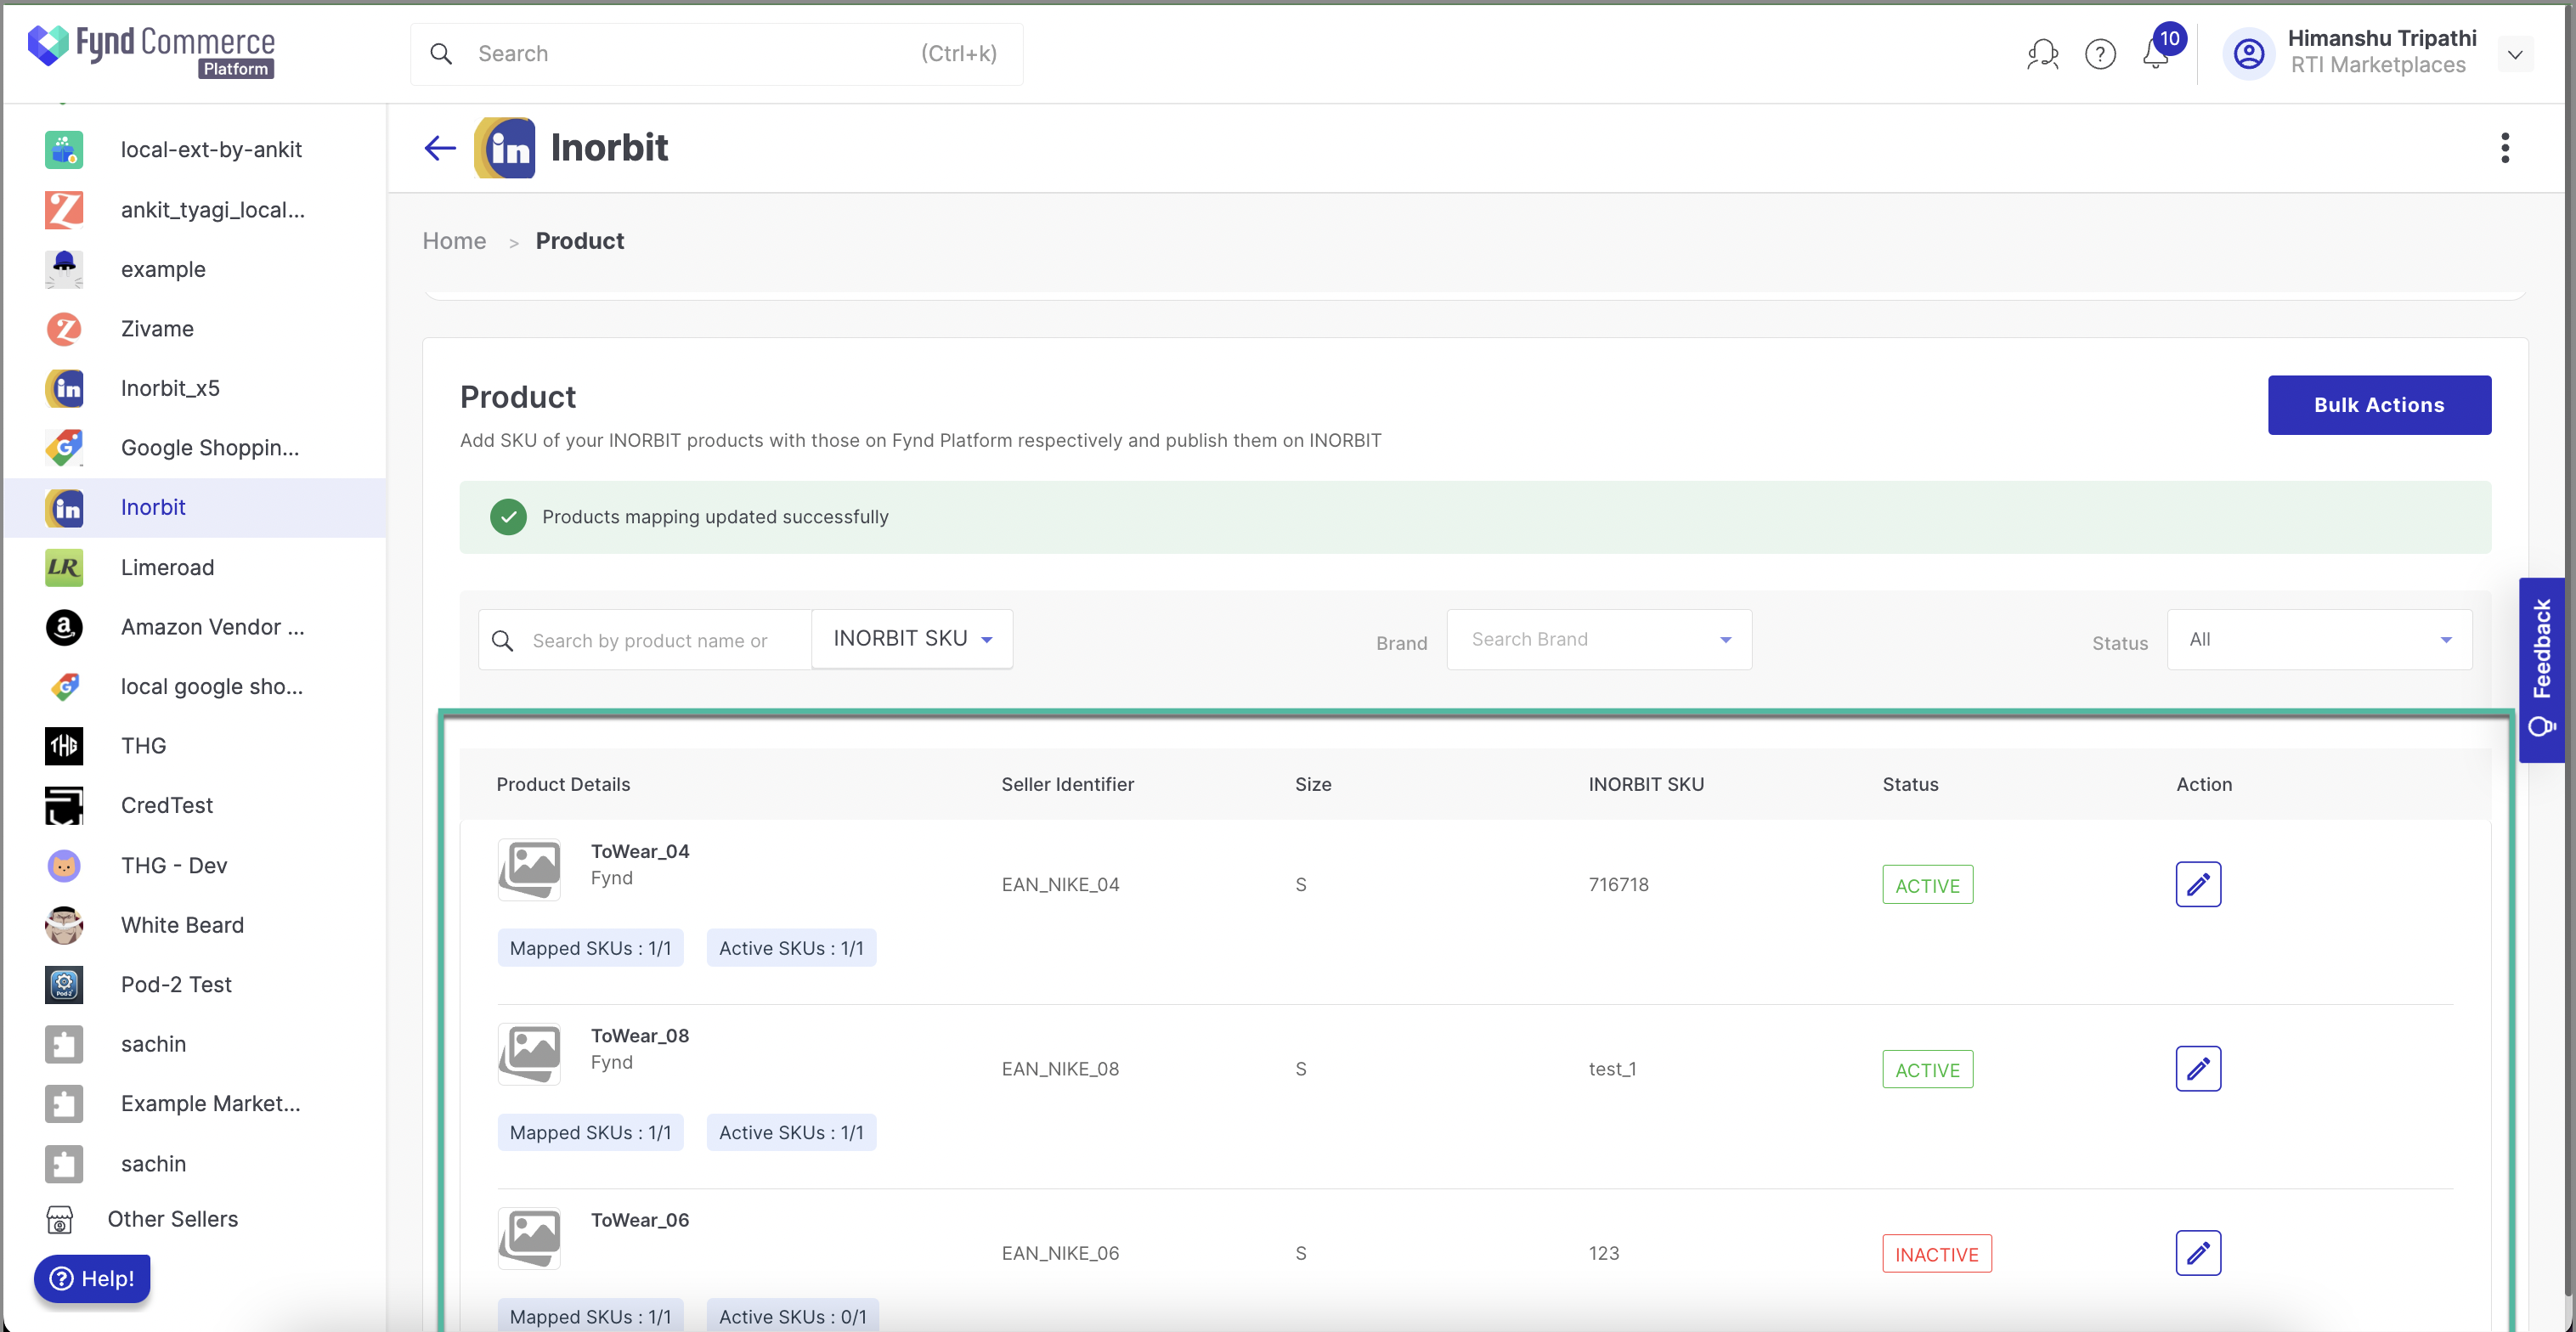2576x1332 pixels.
Task: Click the THG - Dev sidebar icon
Action: (64, 866)
